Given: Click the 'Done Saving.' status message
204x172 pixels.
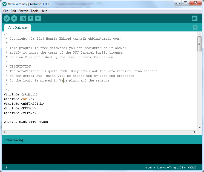Looking at the screenshot, I should tap(14, 140).
